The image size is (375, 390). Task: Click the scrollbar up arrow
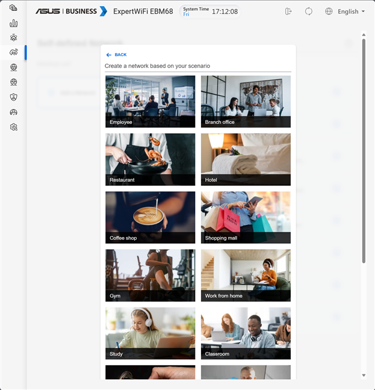(364, 34)
